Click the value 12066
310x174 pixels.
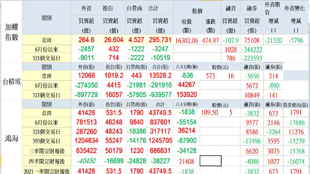click(86, 75)
